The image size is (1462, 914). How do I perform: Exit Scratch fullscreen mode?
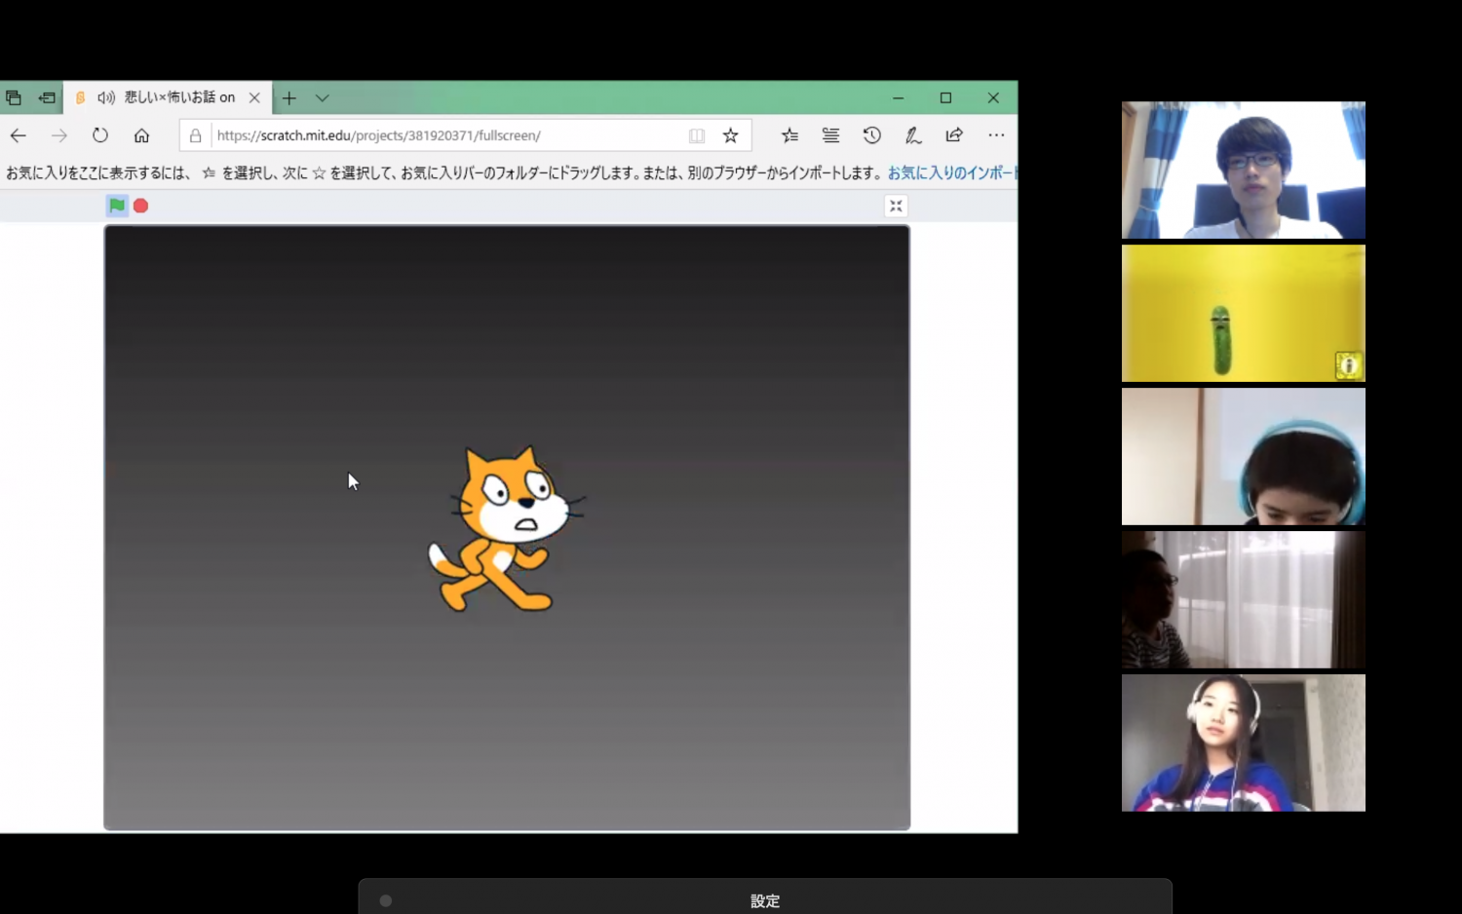pyautogui.click(x=895, y=206)
